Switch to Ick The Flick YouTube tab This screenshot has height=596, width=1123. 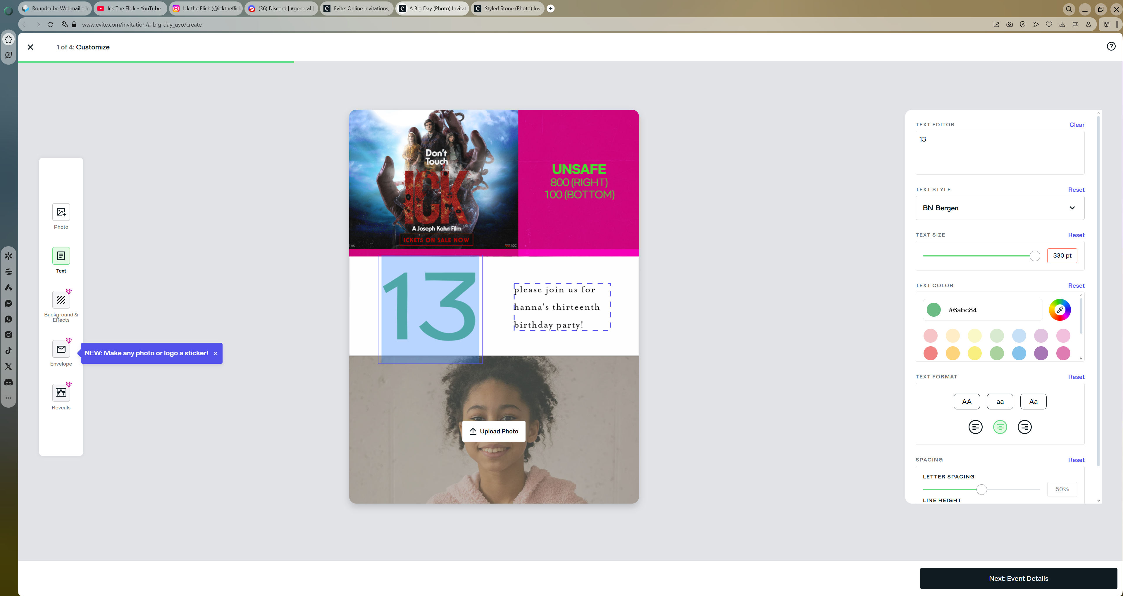130,8
